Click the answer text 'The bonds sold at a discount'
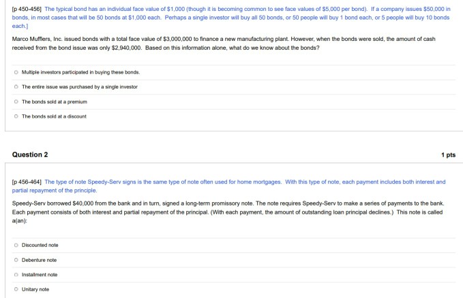 (x=54, y=116)
